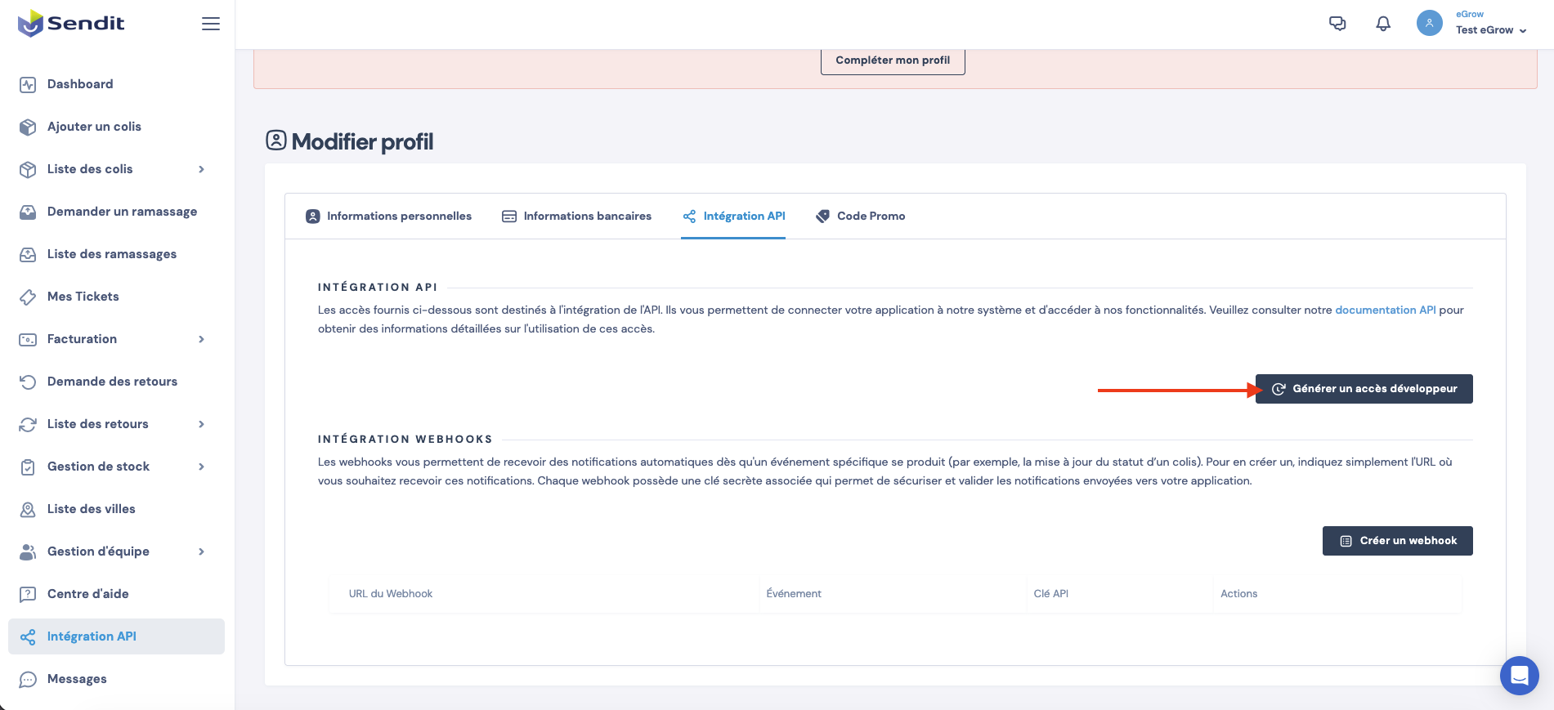Image resolution: width=1554 pixels, height=710 pixels.
Task: Switch to Code Promo tab
Action: pos(860,217)
